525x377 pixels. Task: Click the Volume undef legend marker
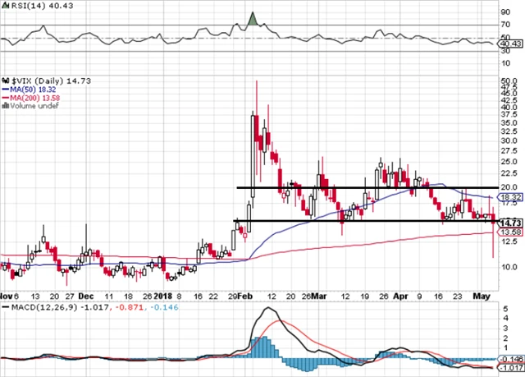pos(4,106)
